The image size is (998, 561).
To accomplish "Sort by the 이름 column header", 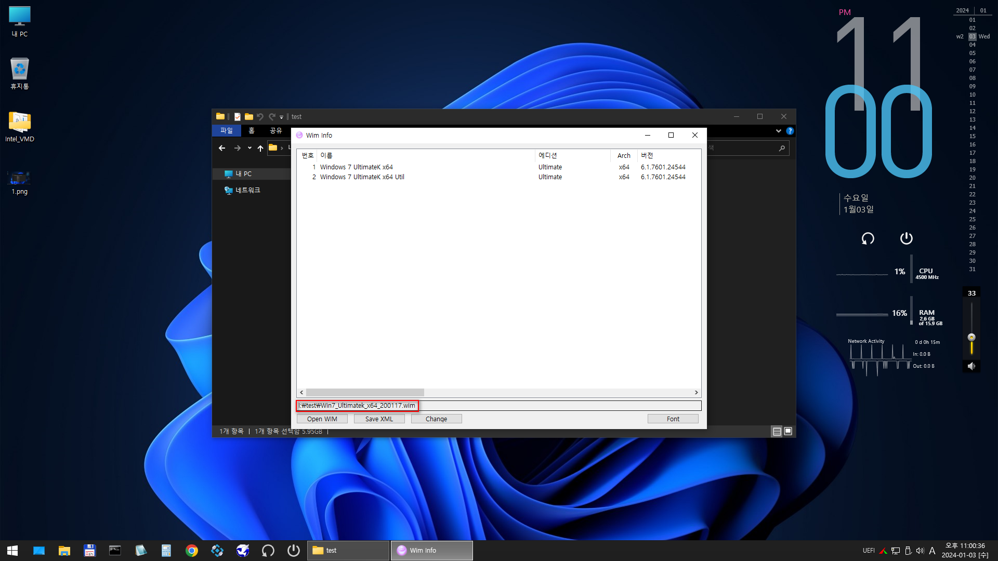I will coord(426,155).
